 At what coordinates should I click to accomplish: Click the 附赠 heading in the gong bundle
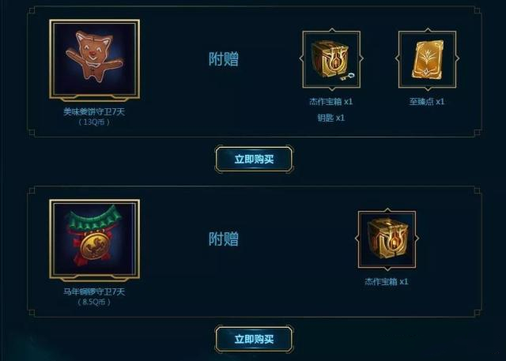click(x=224, y=239)
